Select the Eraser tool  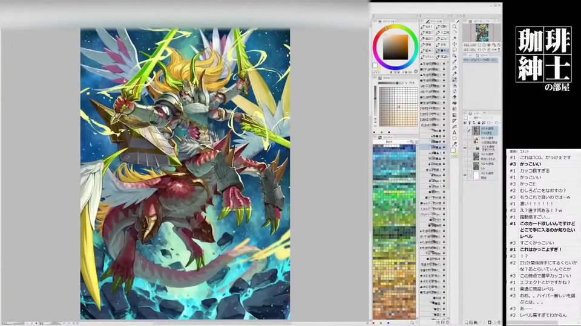coord(455,97)
